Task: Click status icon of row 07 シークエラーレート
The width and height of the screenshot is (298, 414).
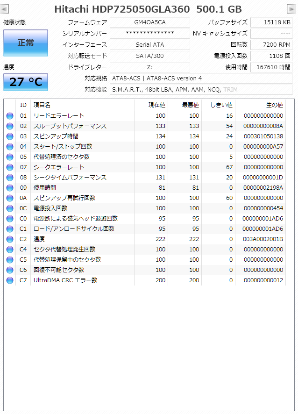Action: coord(10,167)
